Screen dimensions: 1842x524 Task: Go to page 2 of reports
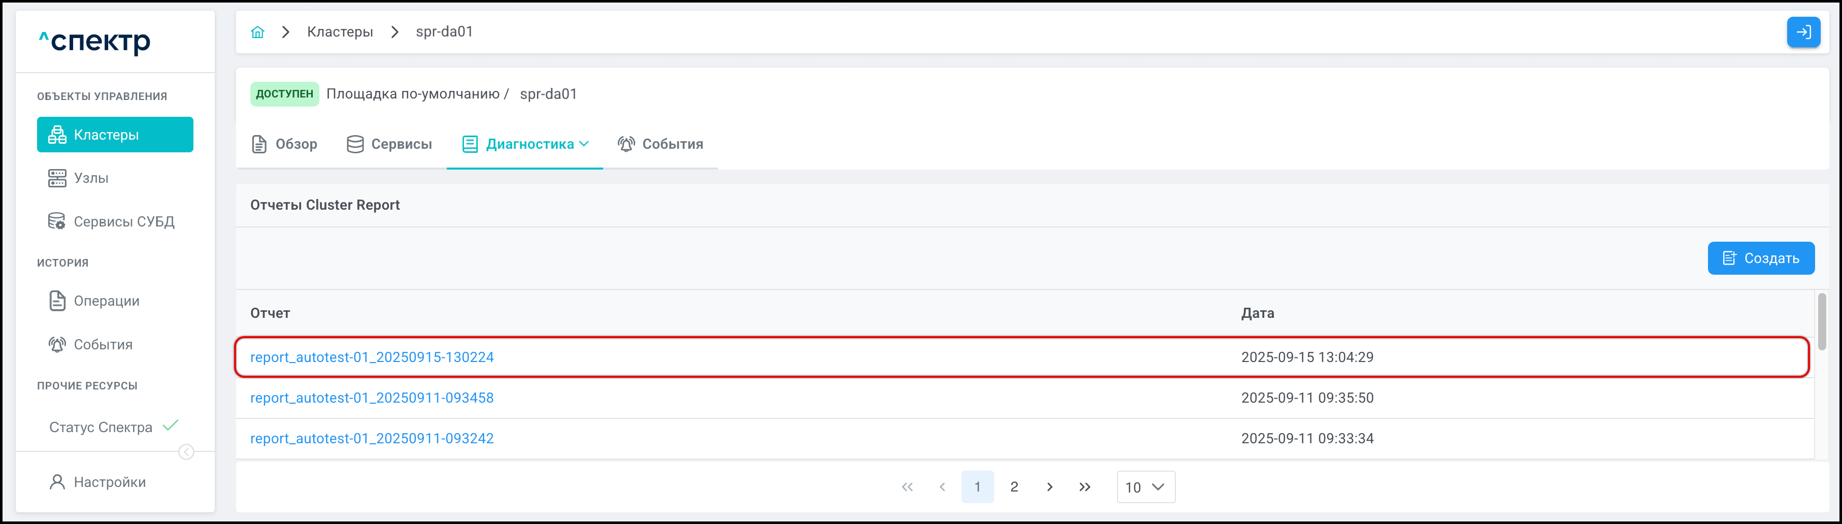(x=1013, y=487)
